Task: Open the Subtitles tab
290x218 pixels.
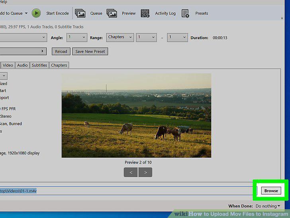Action: [x=39, y=65]
